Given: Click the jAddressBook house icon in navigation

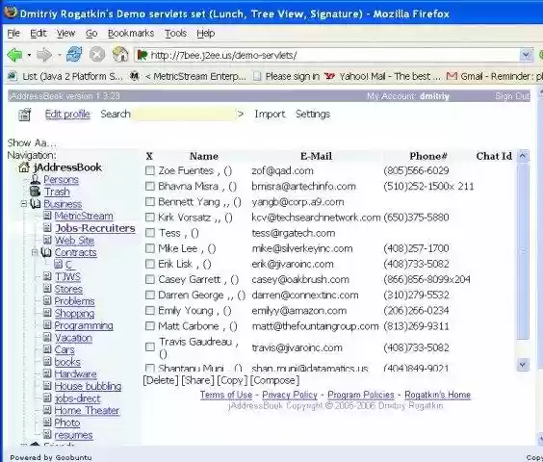Looking at the screenshot, I should click(x=24, y=167).
